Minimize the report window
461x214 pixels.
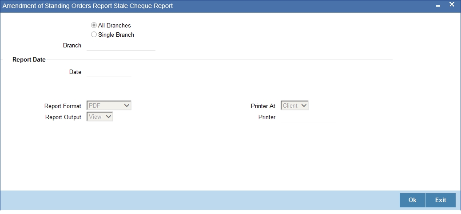[438, 6]
